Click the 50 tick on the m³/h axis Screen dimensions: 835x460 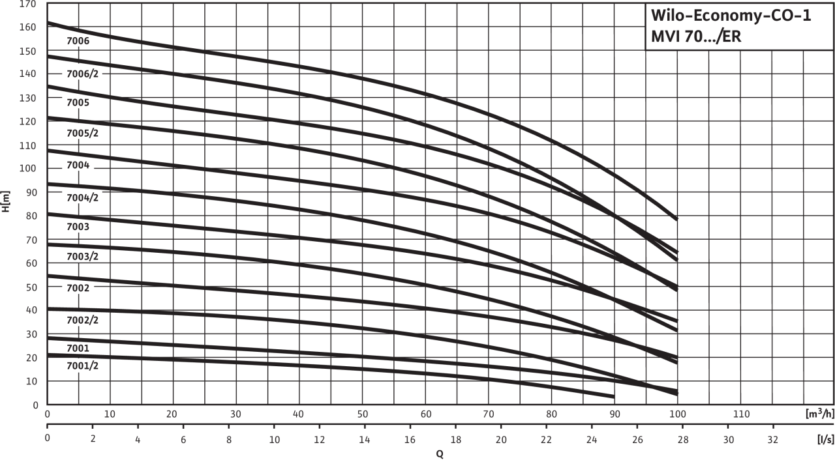click(362, 414)
